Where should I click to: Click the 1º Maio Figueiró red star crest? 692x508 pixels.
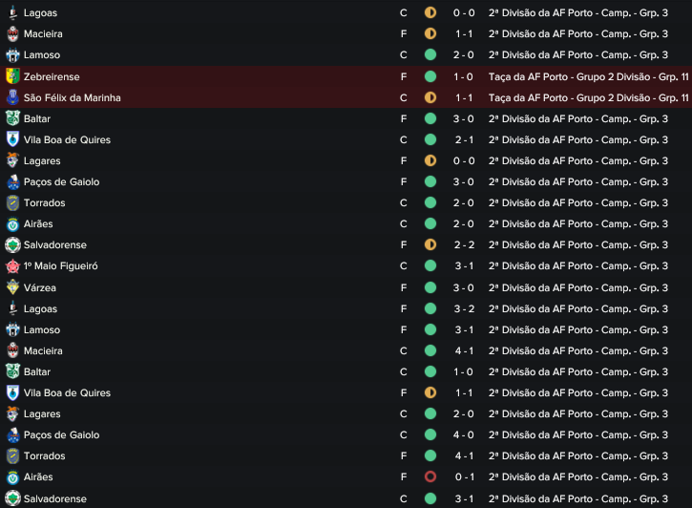click(x=12, y=265)
